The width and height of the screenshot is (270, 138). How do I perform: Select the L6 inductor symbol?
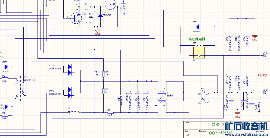point(73,112)
